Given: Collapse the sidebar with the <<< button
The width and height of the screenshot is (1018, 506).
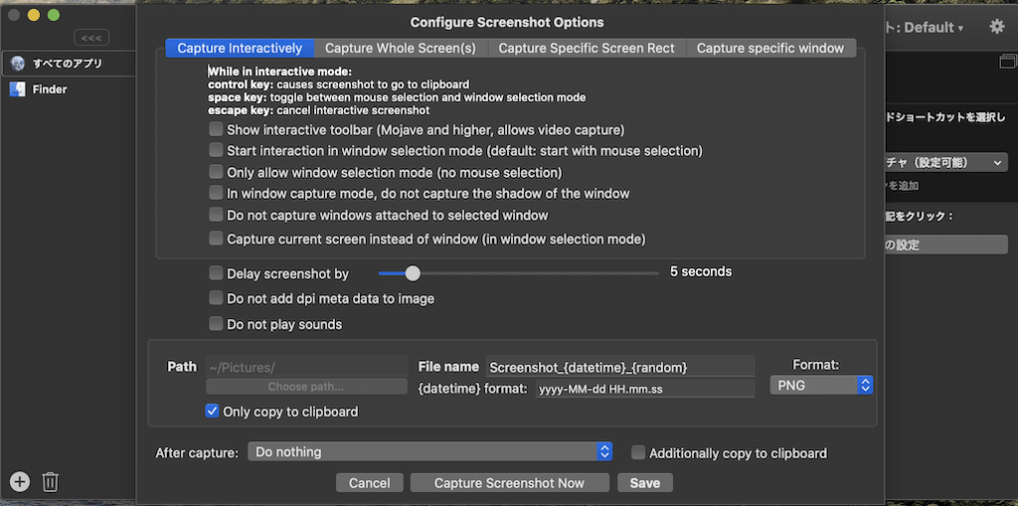Looking at the screenshot, I should 90,38.
